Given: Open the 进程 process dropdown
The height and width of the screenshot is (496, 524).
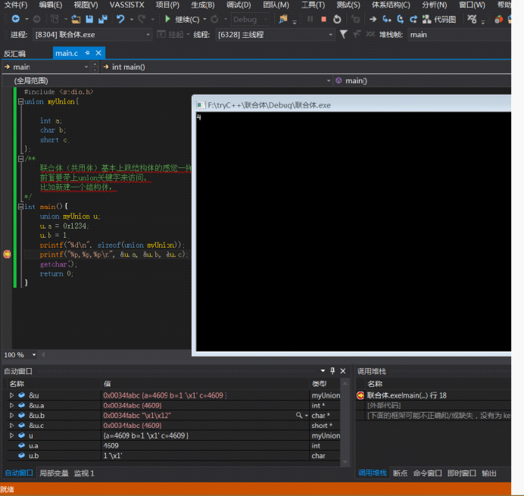Looking at the screenshot, I should coord(148,34).
